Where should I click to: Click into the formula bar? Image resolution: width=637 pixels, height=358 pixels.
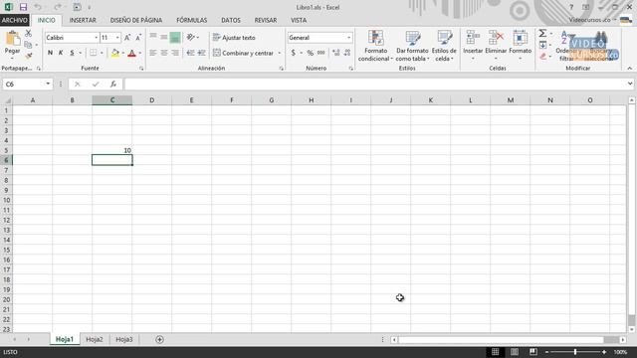[x=375, y=84]
